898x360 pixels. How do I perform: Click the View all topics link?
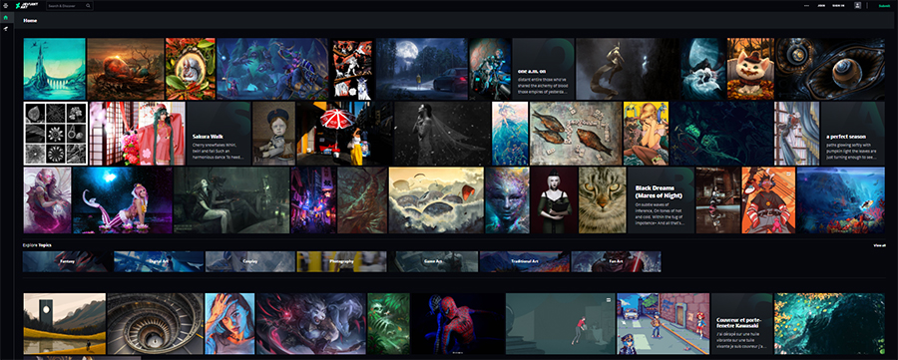pos(880,245)
